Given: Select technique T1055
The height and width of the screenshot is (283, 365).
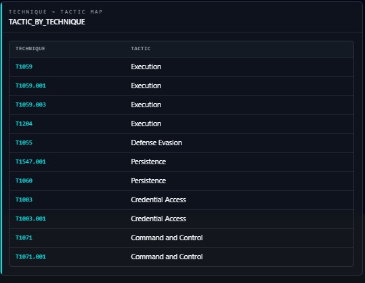Looking at the screenshot, I should point(24,143).
